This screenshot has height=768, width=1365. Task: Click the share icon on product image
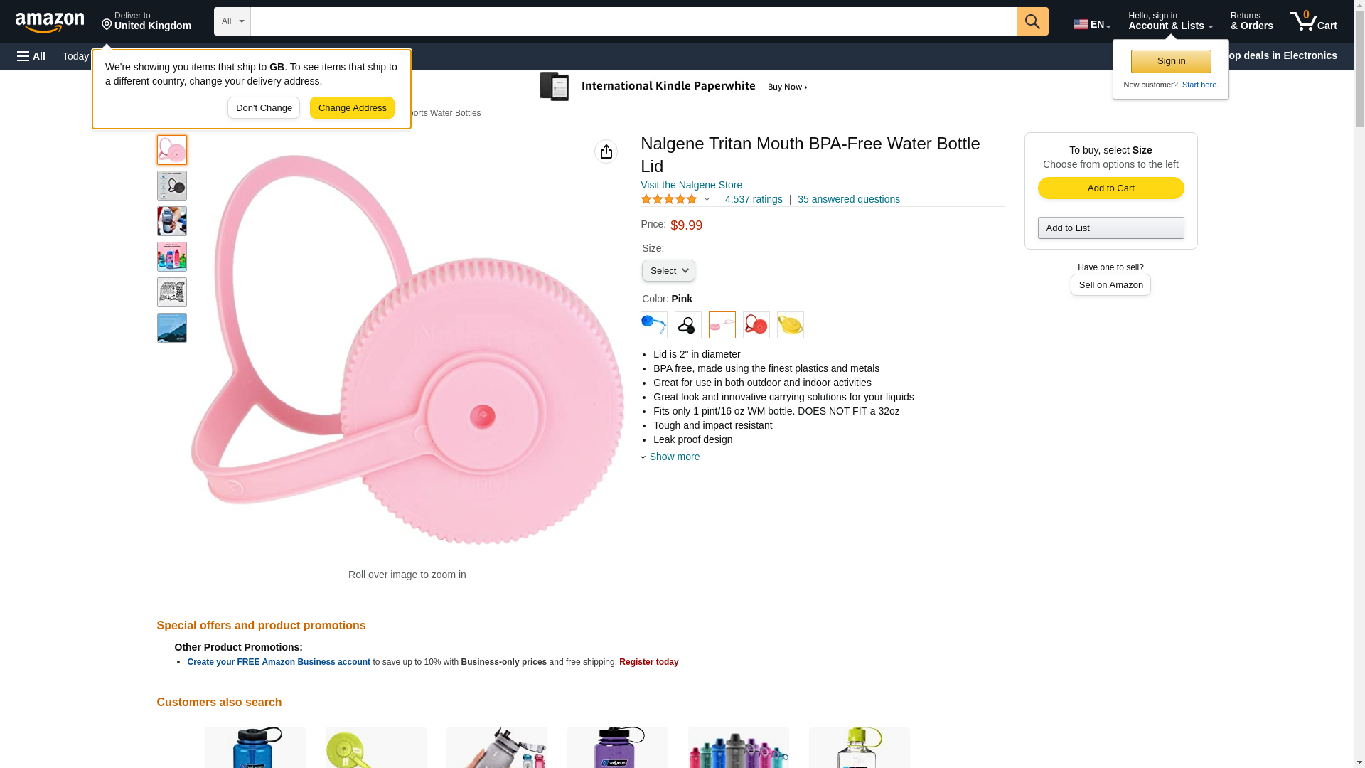pyautogui.click(x=606, y=151)
